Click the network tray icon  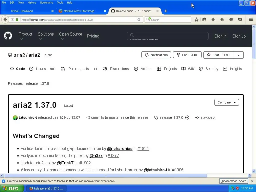click(x=233, y=188)
